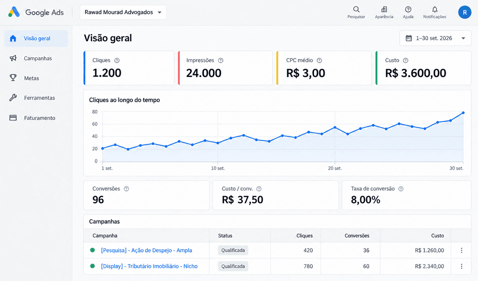Click the green status dot of Tributário Imobiliário
The height and width of the screenshot is (281, 478).
(93, 266)
